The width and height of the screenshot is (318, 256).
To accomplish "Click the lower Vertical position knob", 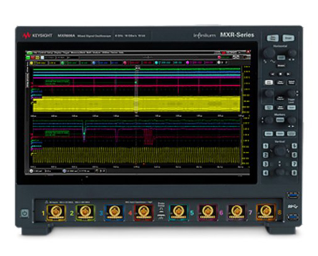I will (x=280, y=172).
